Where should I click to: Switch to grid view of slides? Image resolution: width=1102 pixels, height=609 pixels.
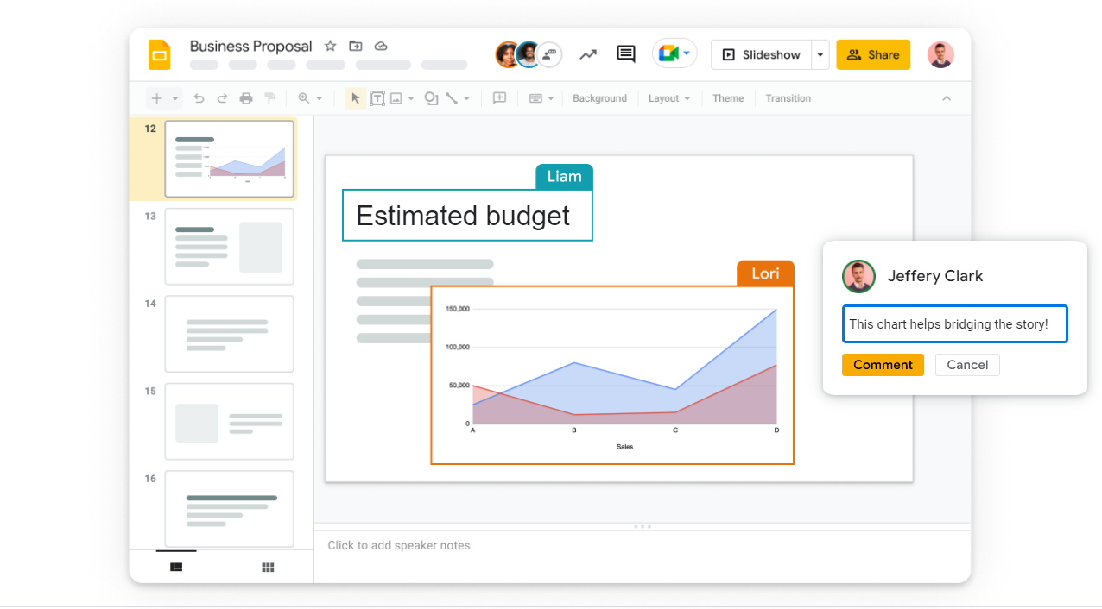click(x=268, y=567)
